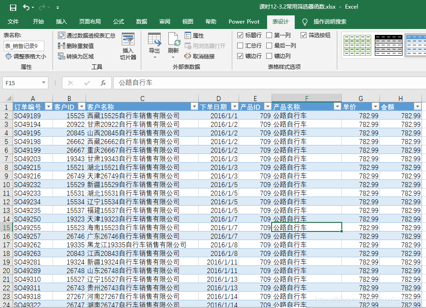The height and width of the screenshot is (308, 426).
Task: Click 调整表格大小 resize table
Action: 25,56
